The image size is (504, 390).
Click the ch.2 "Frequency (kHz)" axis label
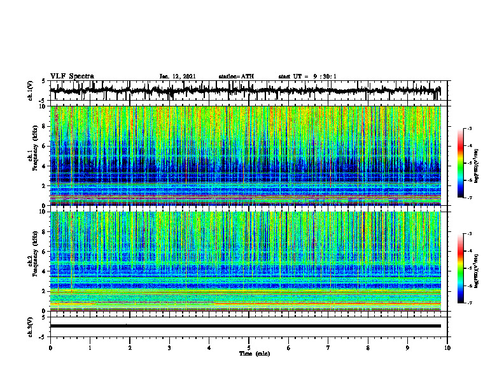(34, 254)
